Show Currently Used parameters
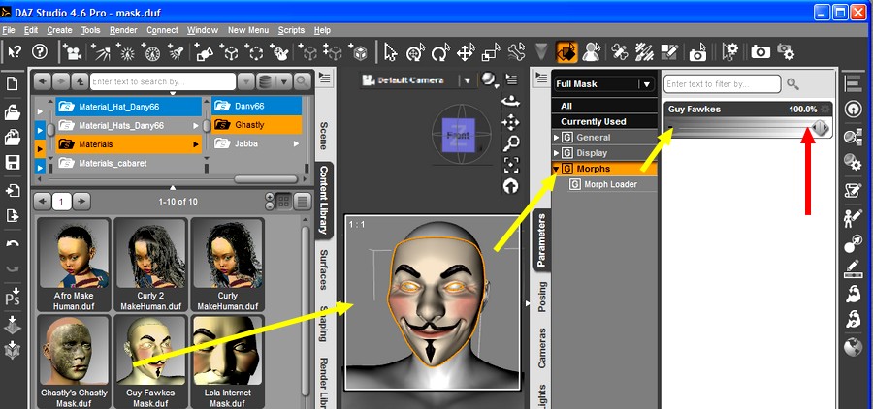 pyautogui.click(x=604, y=121)
